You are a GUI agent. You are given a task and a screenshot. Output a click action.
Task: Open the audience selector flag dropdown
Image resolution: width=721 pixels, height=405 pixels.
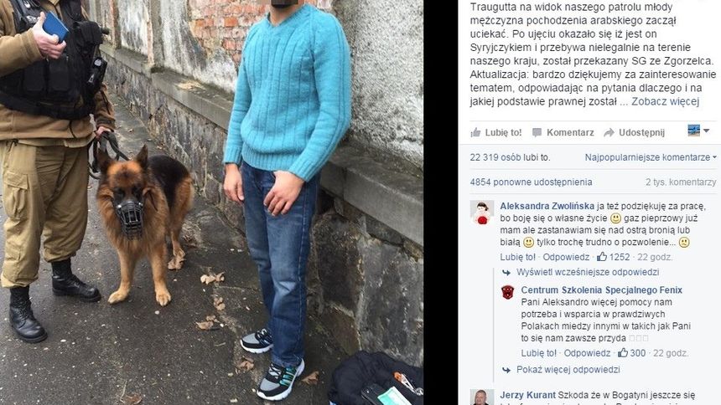click(x=698, y=131)
